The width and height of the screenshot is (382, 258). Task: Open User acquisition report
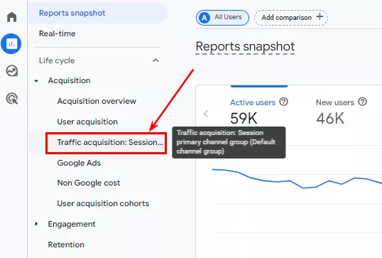[87, 122]
